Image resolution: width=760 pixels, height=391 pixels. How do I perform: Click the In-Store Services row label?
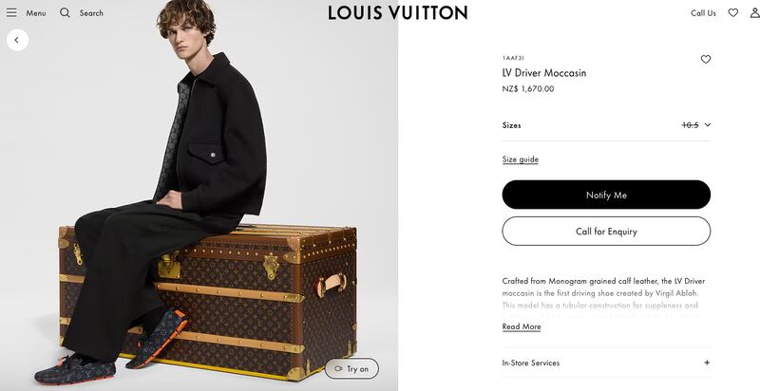tap(531, 363)
